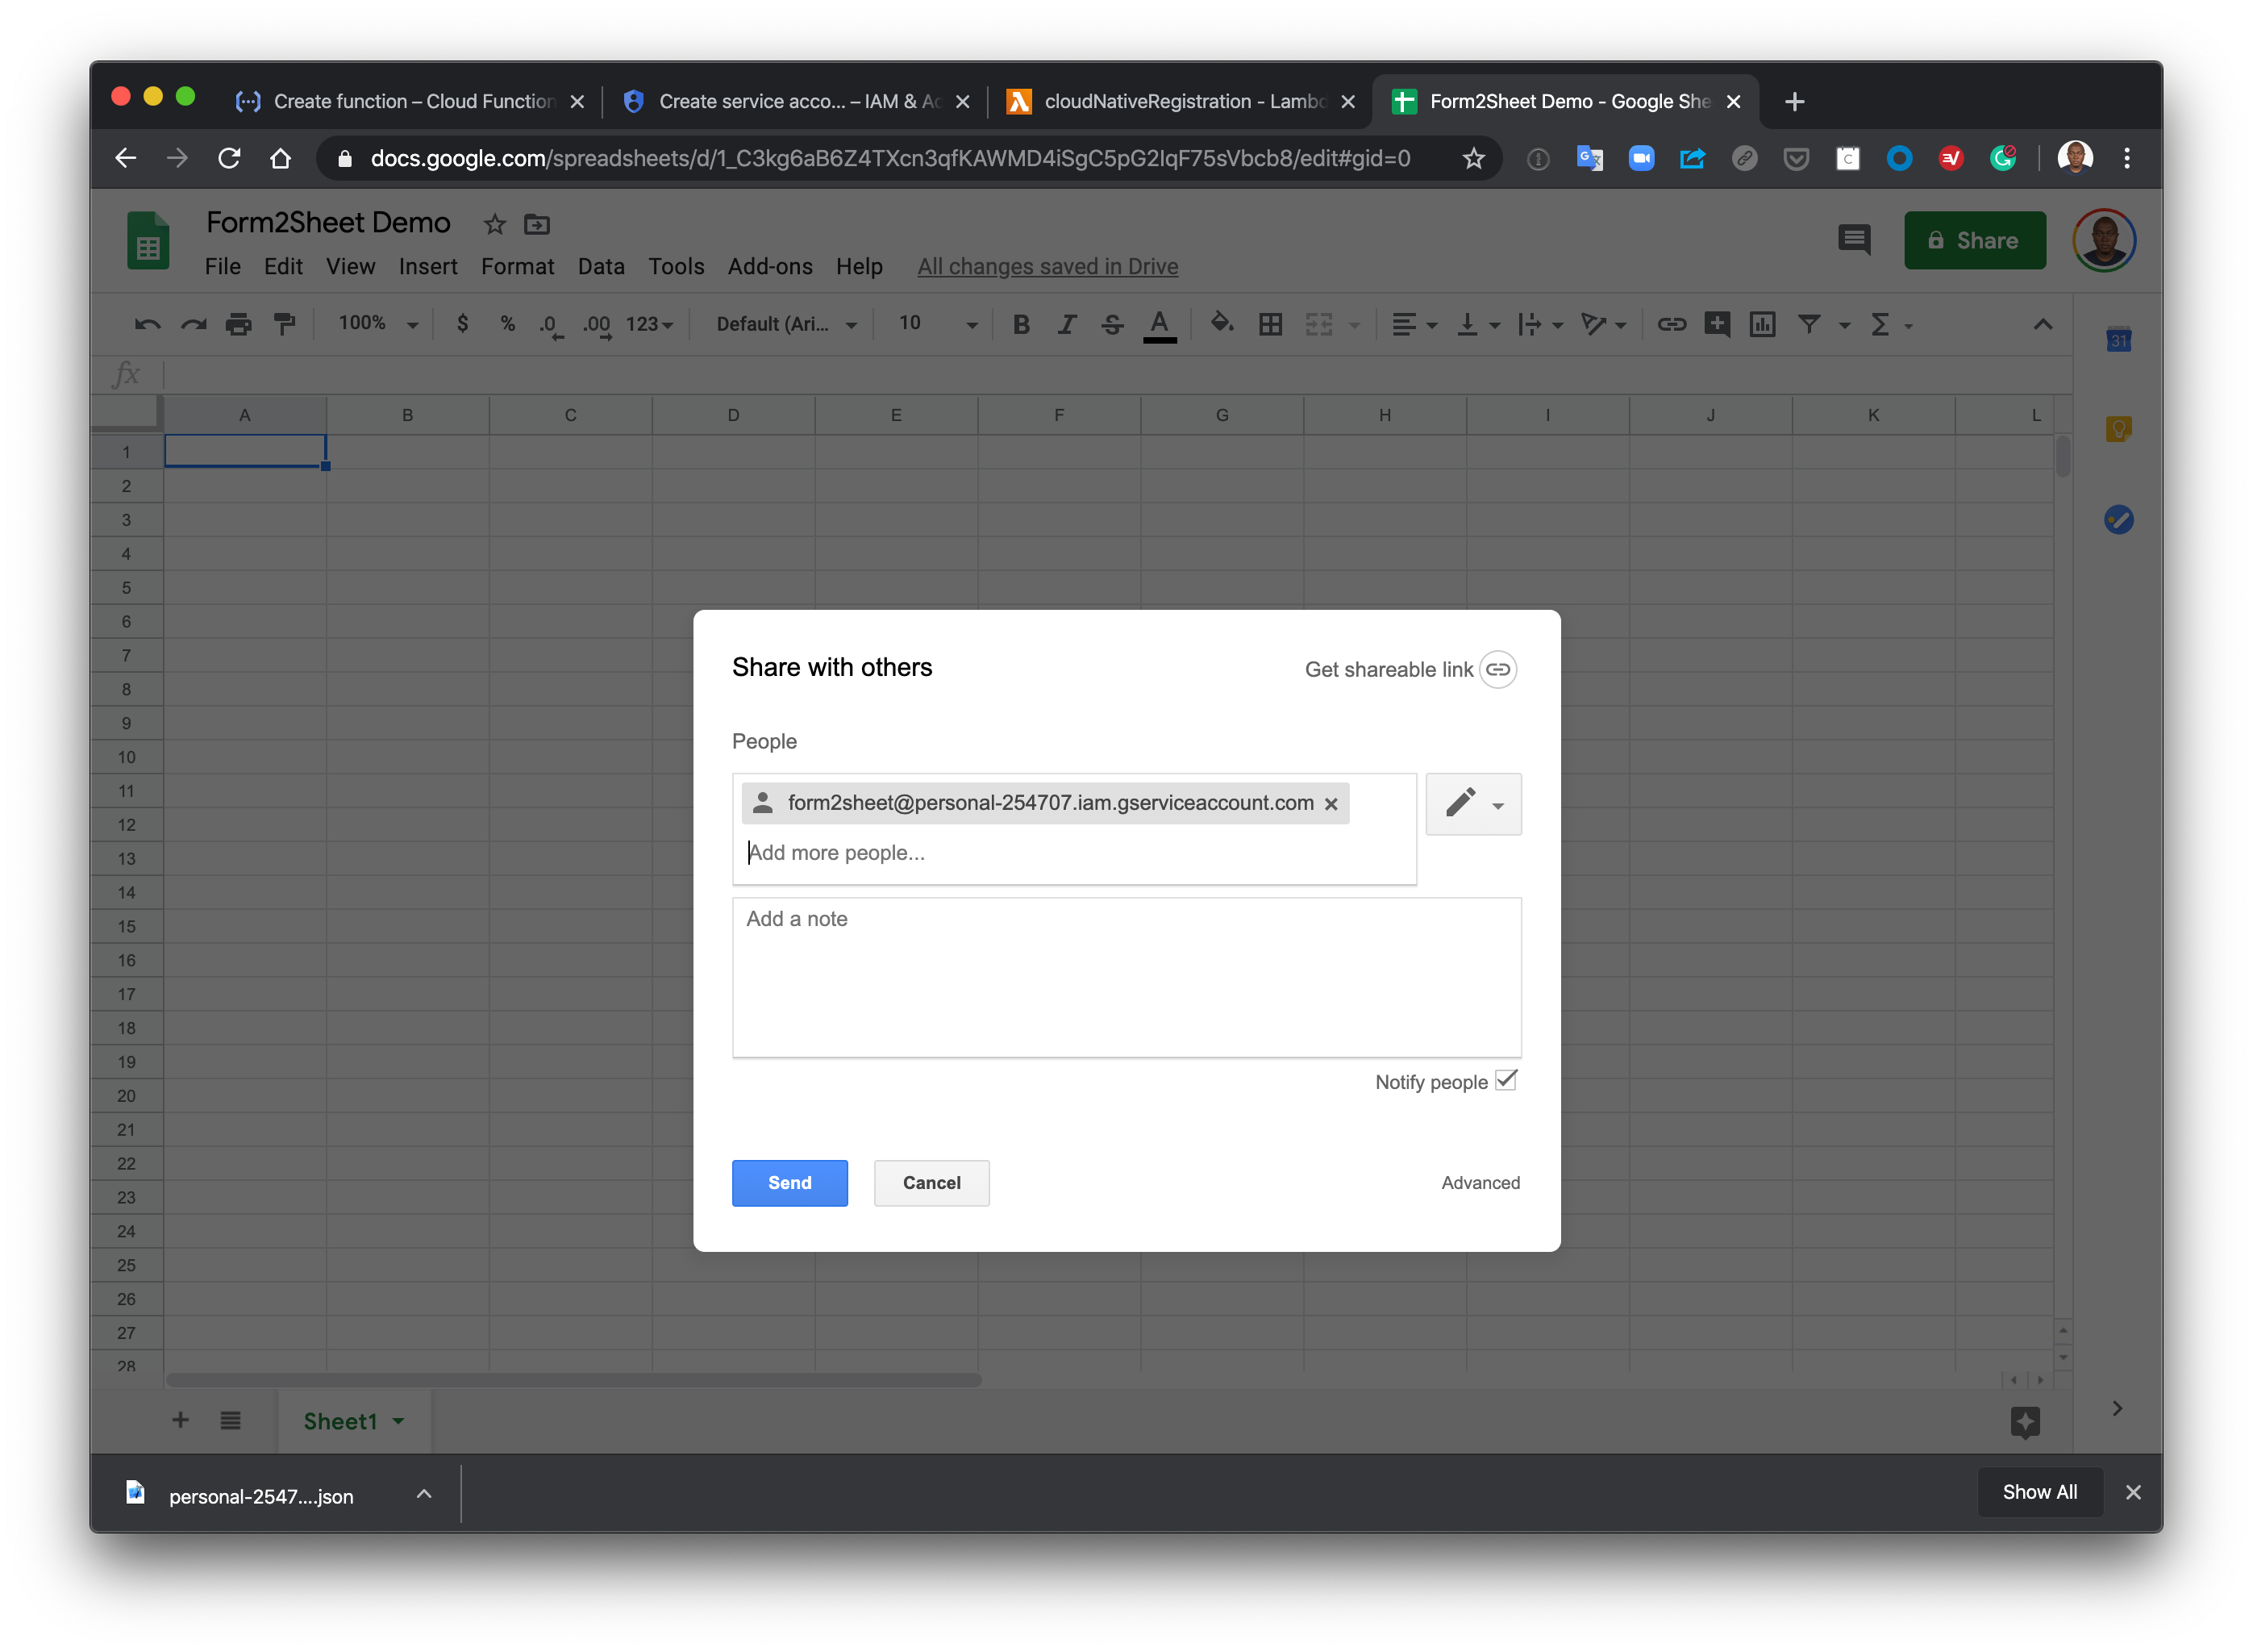The width and height of the screenshot is (2253, 1652).
Task: Open the Data menu
Action: [601, 266]
